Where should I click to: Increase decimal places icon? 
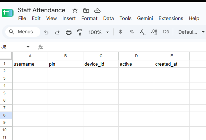click(154, 32)
